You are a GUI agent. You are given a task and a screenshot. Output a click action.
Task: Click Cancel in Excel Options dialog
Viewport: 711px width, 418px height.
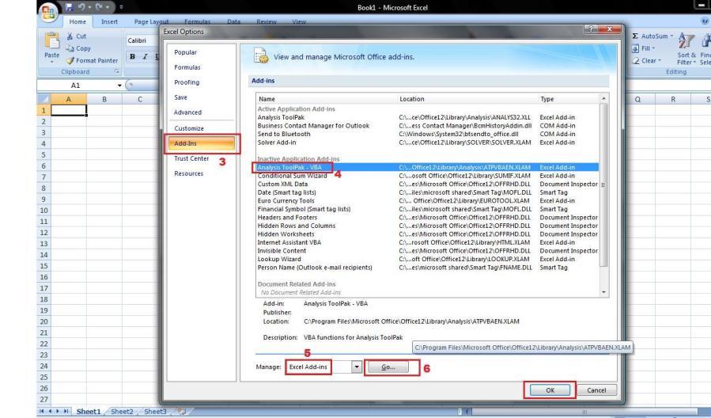(596, 389)
